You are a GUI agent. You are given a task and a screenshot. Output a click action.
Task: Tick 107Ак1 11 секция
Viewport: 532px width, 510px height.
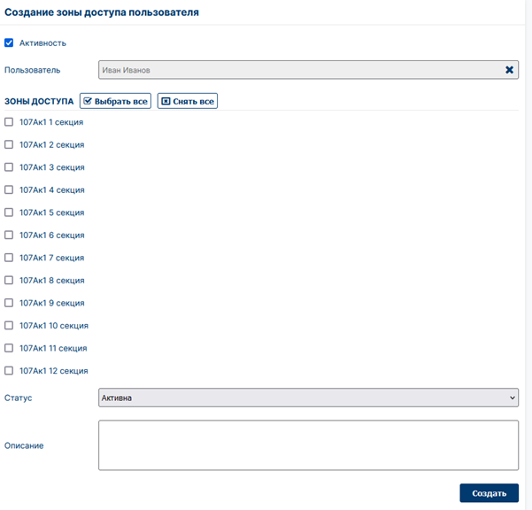click(x=9, y=348)
